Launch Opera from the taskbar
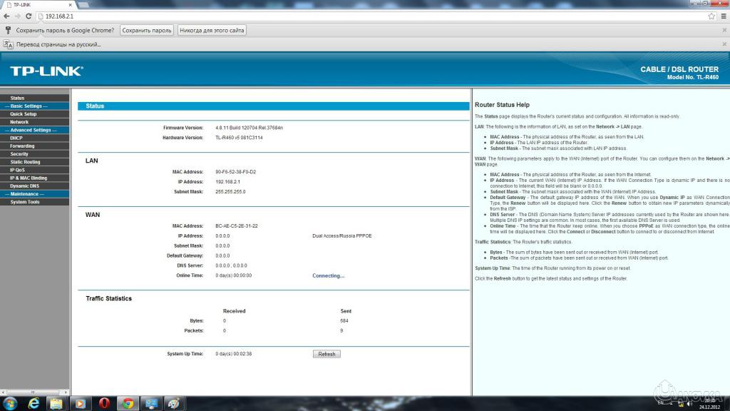 pos(104,404)
